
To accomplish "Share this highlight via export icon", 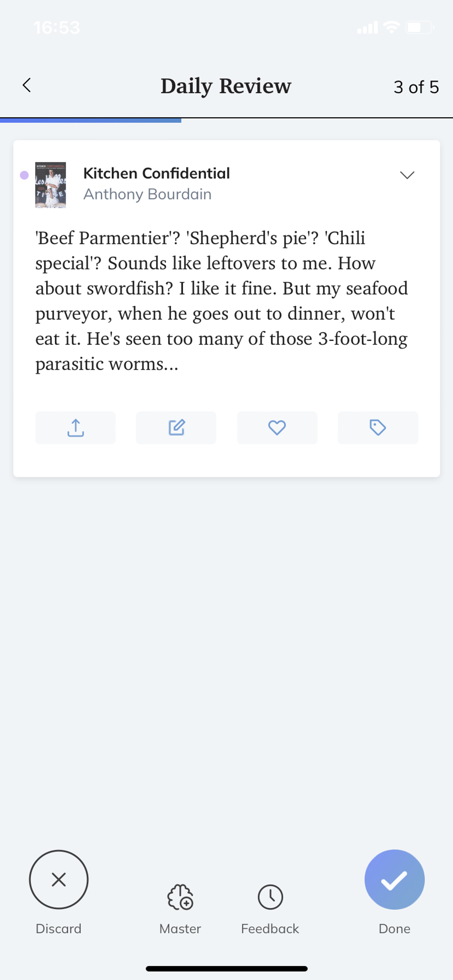I will click(75, 428).
